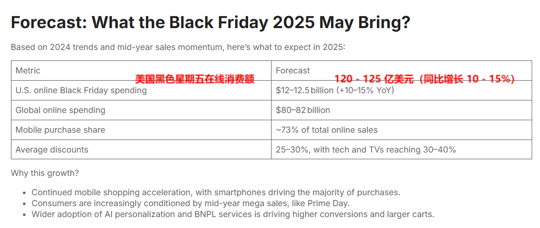Click the Mobile purchase share cell
This screenshot has height=228, width=540.
click(x=60, y=130)
